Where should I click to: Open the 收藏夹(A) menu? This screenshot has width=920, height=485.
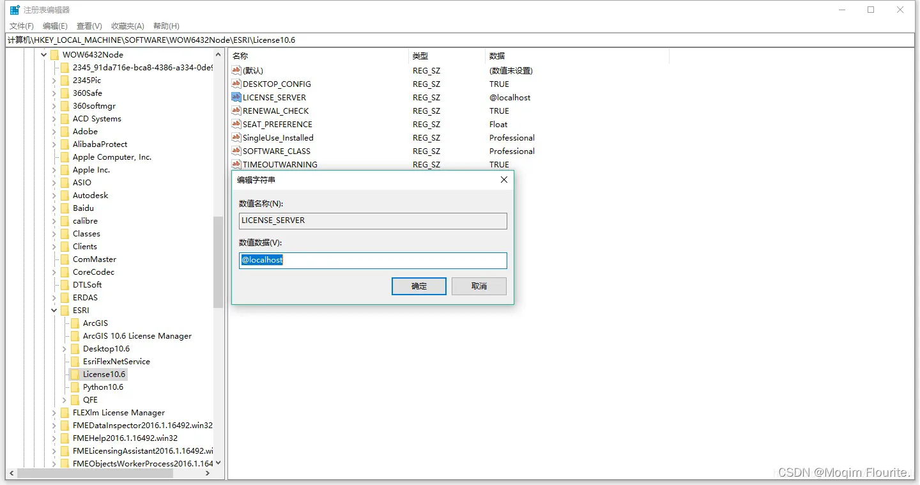[x=128, y=26]
